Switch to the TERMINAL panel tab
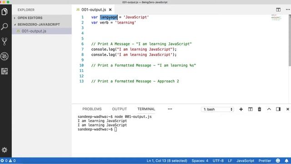Screen dimensions: 291x164 click(x=146, y=109)
